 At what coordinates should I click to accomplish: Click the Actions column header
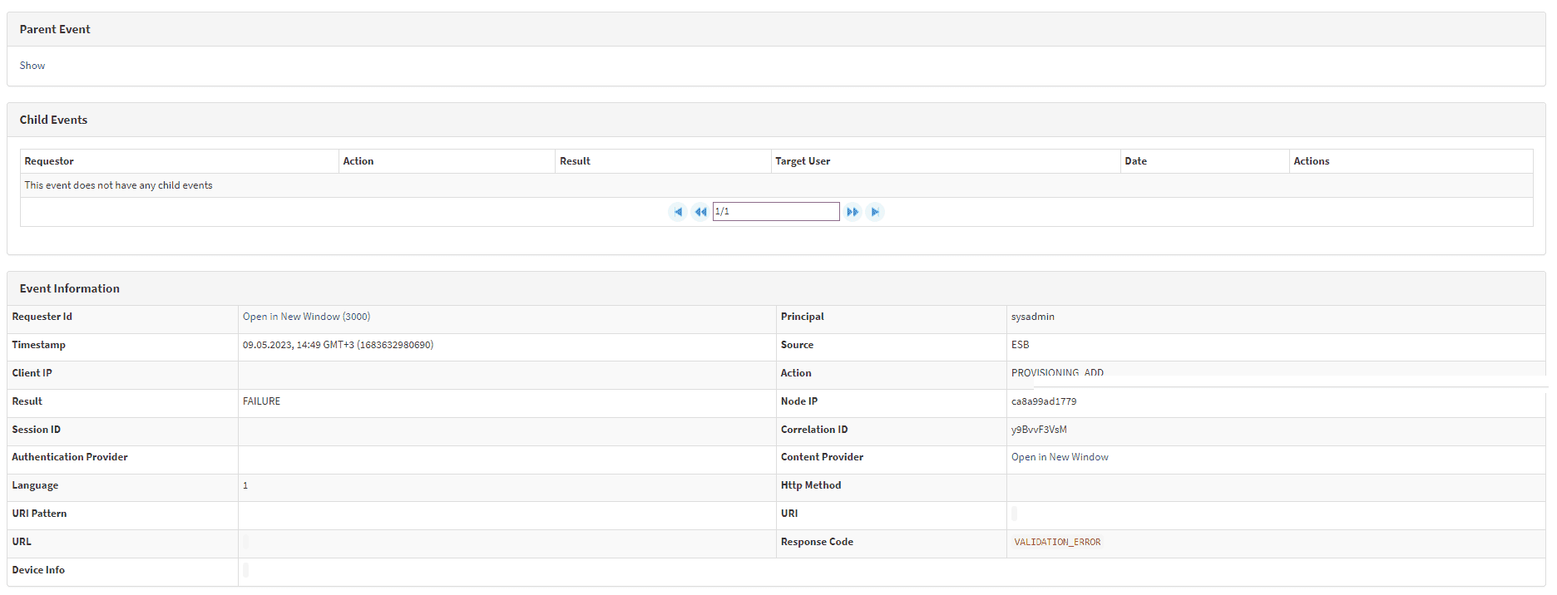point(1312,161)
